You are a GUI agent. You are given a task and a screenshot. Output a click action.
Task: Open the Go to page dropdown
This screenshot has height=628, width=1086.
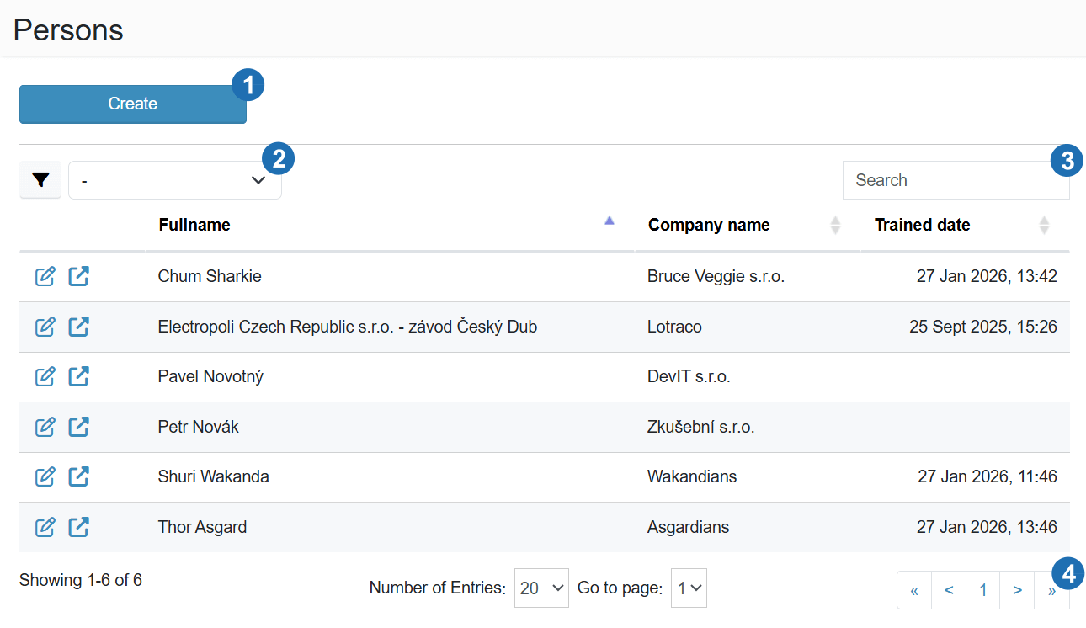click(x=689, y=588)
